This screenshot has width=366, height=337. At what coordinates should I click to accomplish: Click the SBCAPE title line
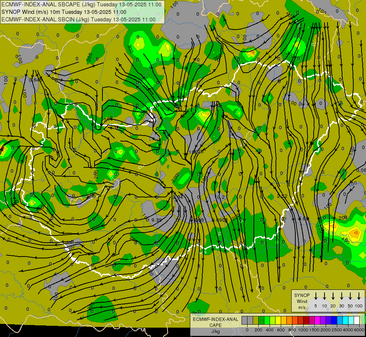point(81,4)
